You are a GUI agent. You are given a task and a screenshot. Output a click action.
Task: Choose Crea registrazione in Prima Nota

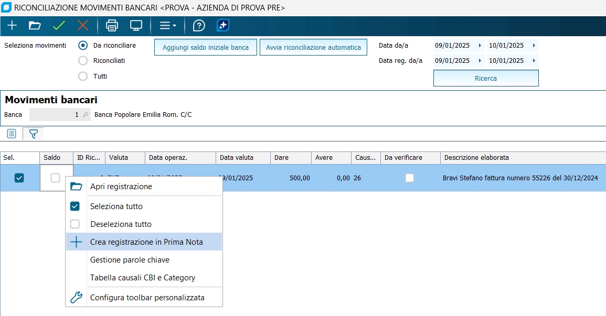coord(146,242)
